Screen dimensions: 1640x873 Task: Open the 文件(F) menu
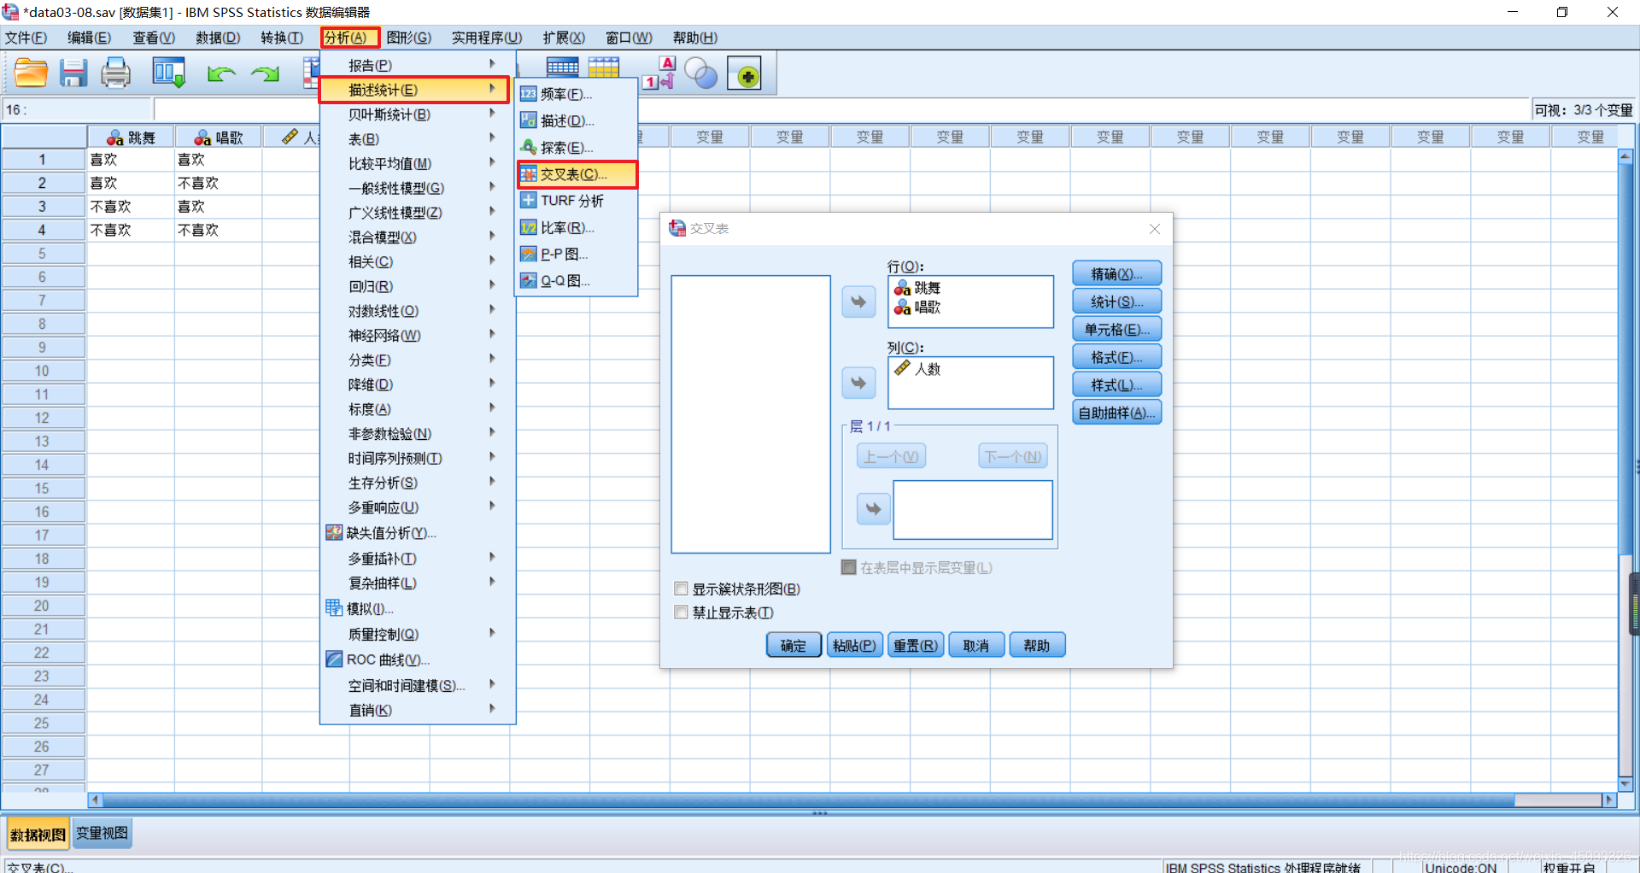(x=26, y=38)
